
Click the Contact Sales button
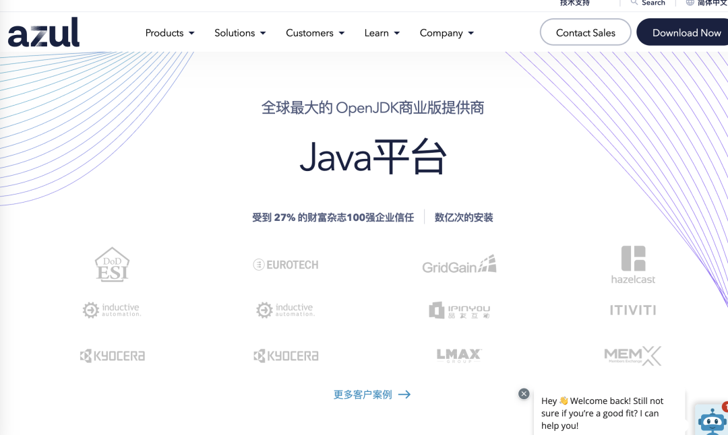click(585, 32)
